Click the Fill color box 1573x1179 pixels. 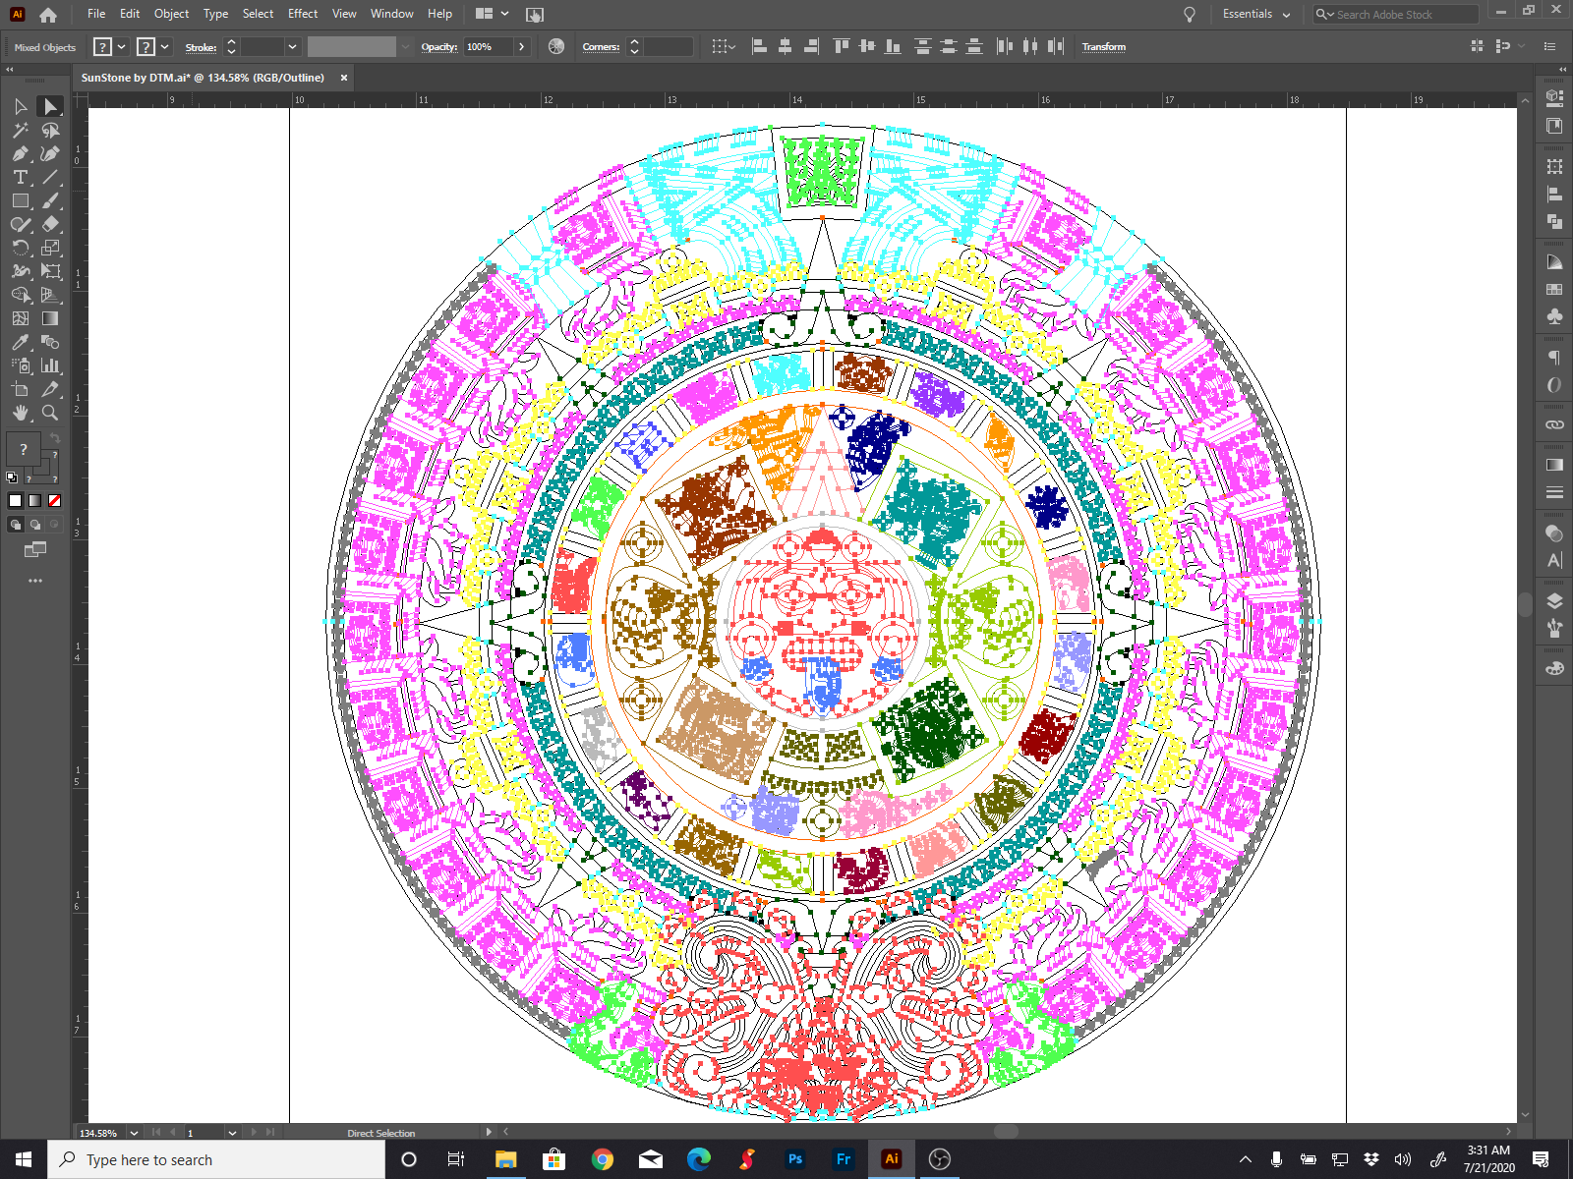click(23, 448)
